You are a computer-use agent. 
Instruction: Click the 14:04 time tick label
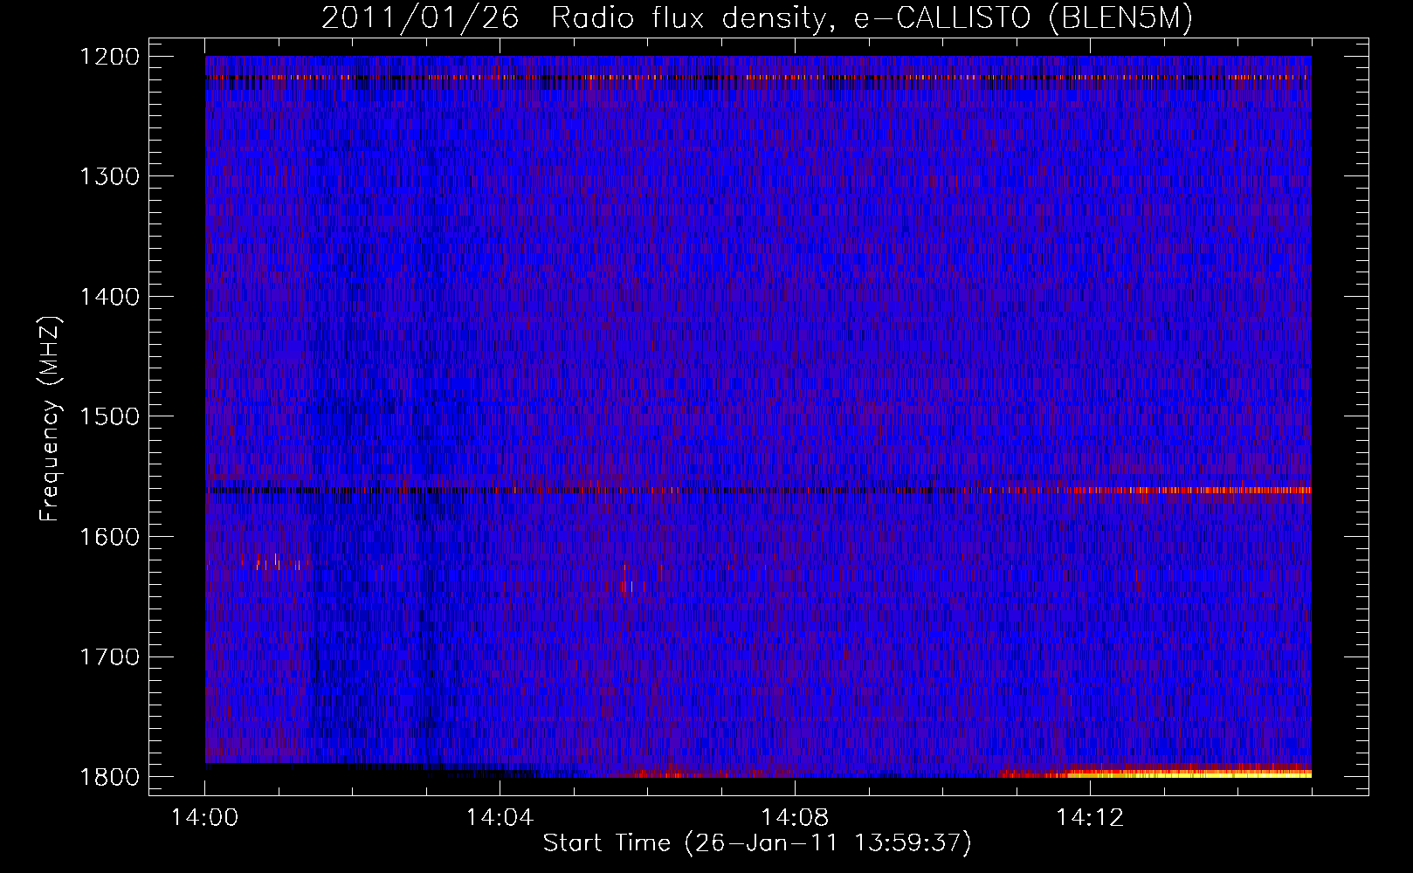click(500, 818)
